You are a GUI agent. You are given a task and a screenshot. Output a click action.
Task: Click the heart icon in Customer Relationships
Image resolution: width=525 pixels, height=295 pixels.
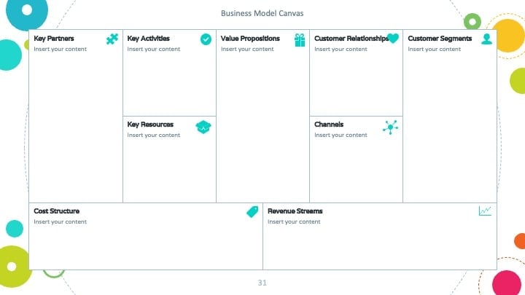coord(393,39)
